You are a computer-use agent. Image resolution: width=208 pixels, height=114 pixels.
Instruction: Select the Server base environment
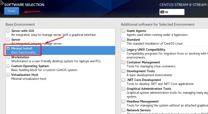point(8,40)
